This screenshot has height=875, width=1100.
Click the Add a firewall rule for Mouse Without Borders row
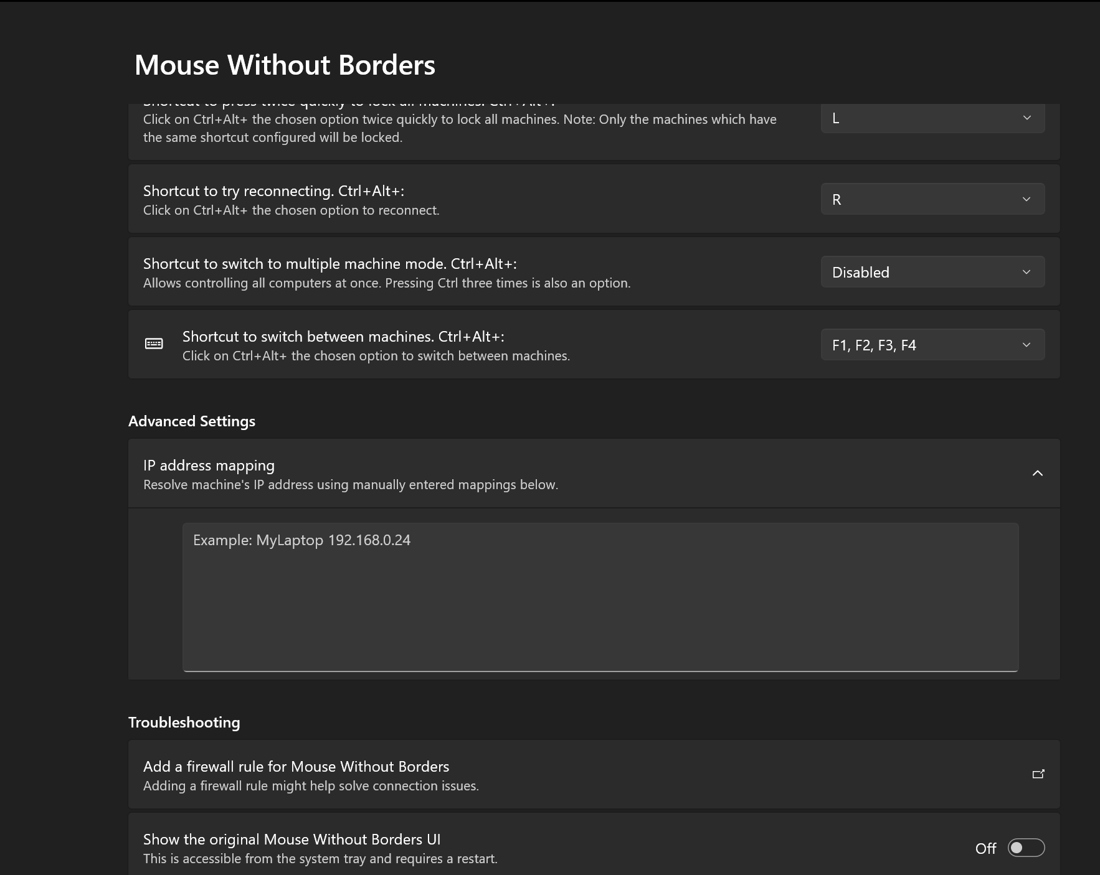[x=594, y=775]
